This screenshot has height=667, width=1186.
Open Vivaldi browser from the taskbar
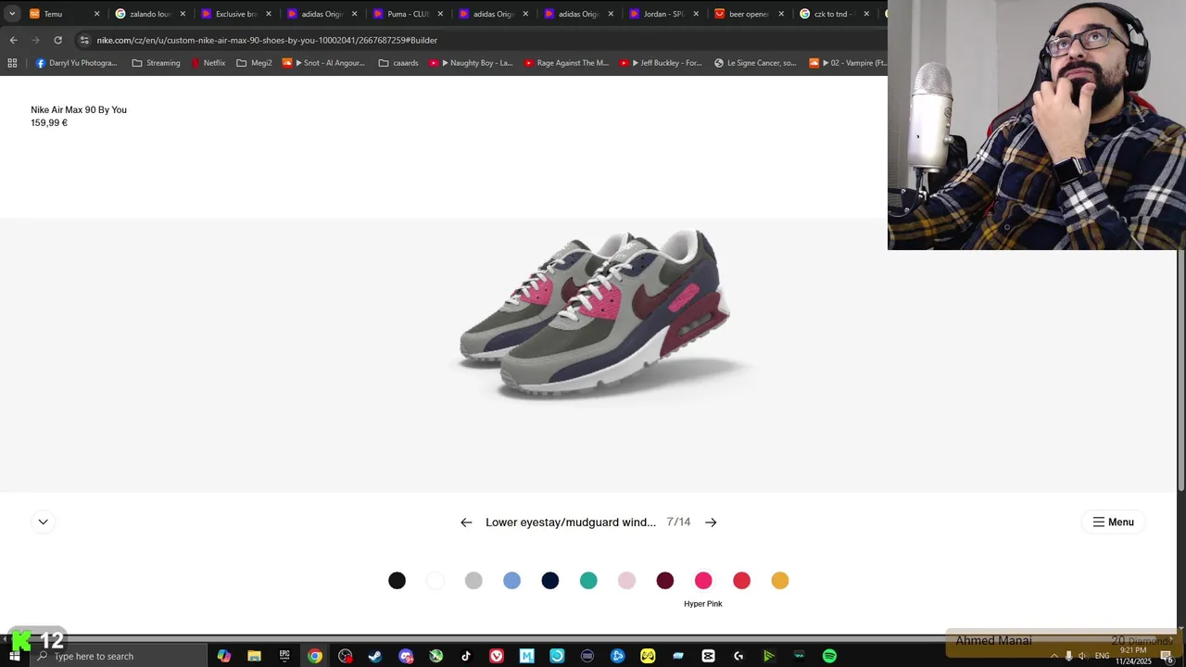coord(497,656)
